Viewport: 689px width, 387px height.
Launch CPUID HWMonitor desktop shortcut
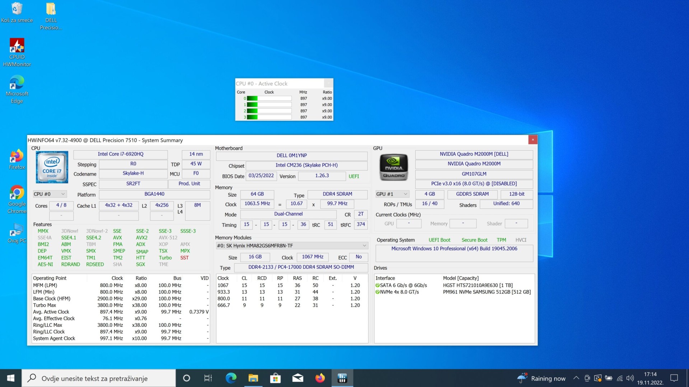click(x=17, y=52)
